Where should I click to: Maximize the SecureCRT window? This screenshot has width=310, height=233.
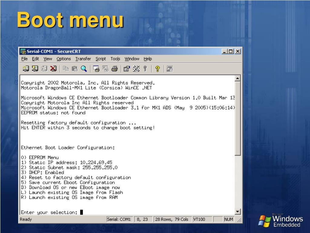[230, 52]
